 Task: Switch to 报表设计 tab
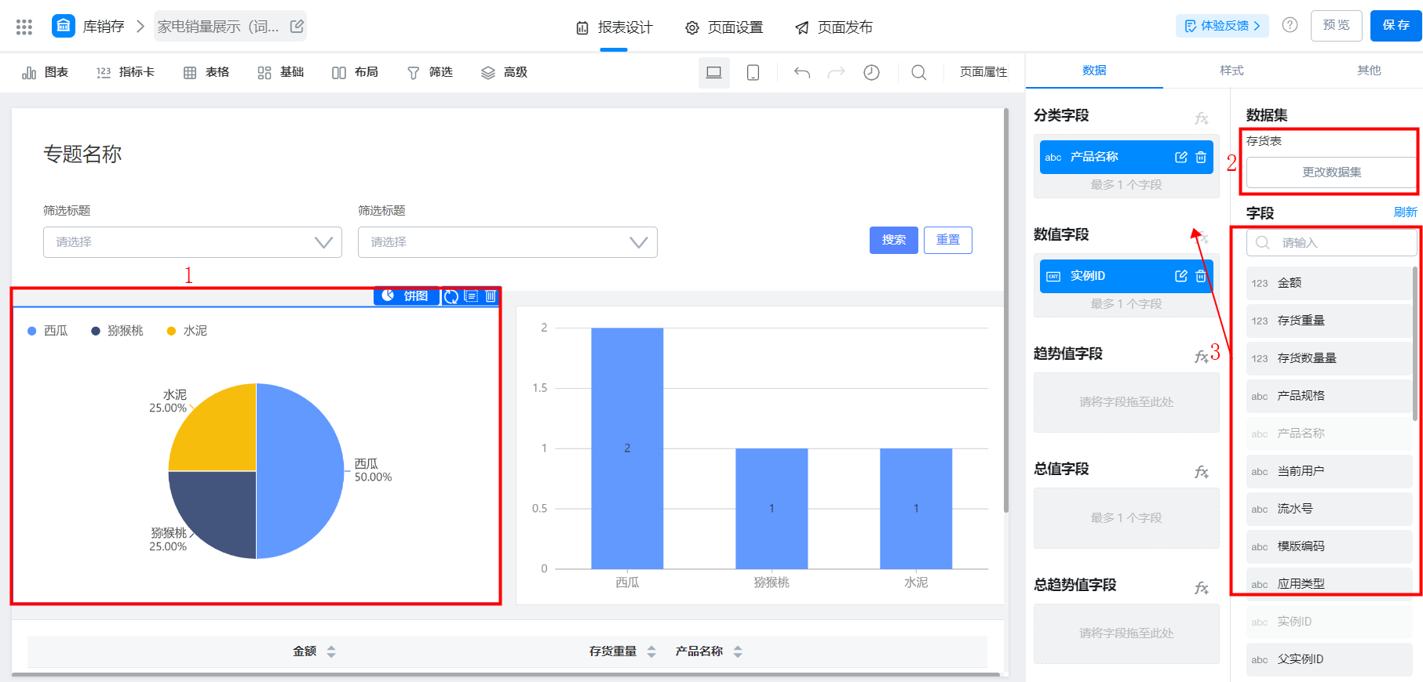click(614, 27)
